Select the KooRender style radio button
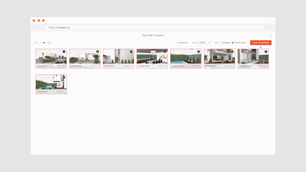 coord(233,43)
